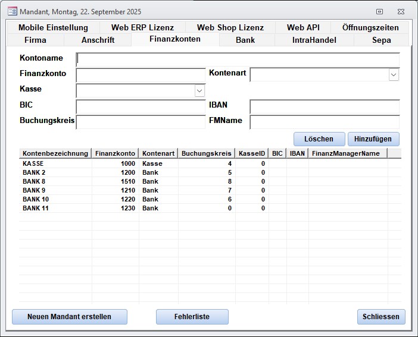Open the Sepa tab

(381, 40)
